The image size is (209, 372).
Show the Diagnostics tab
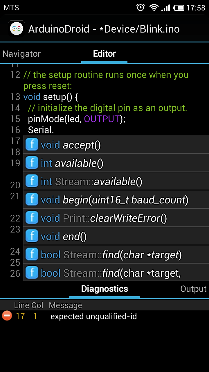105,289
